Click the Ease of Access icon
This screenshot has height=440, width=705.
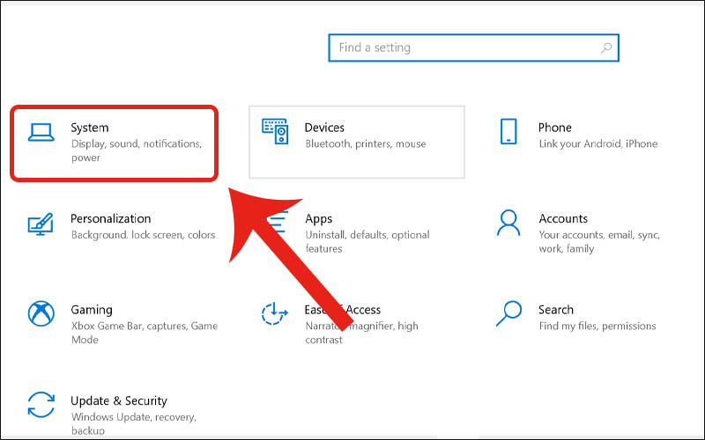click(274, 313)
